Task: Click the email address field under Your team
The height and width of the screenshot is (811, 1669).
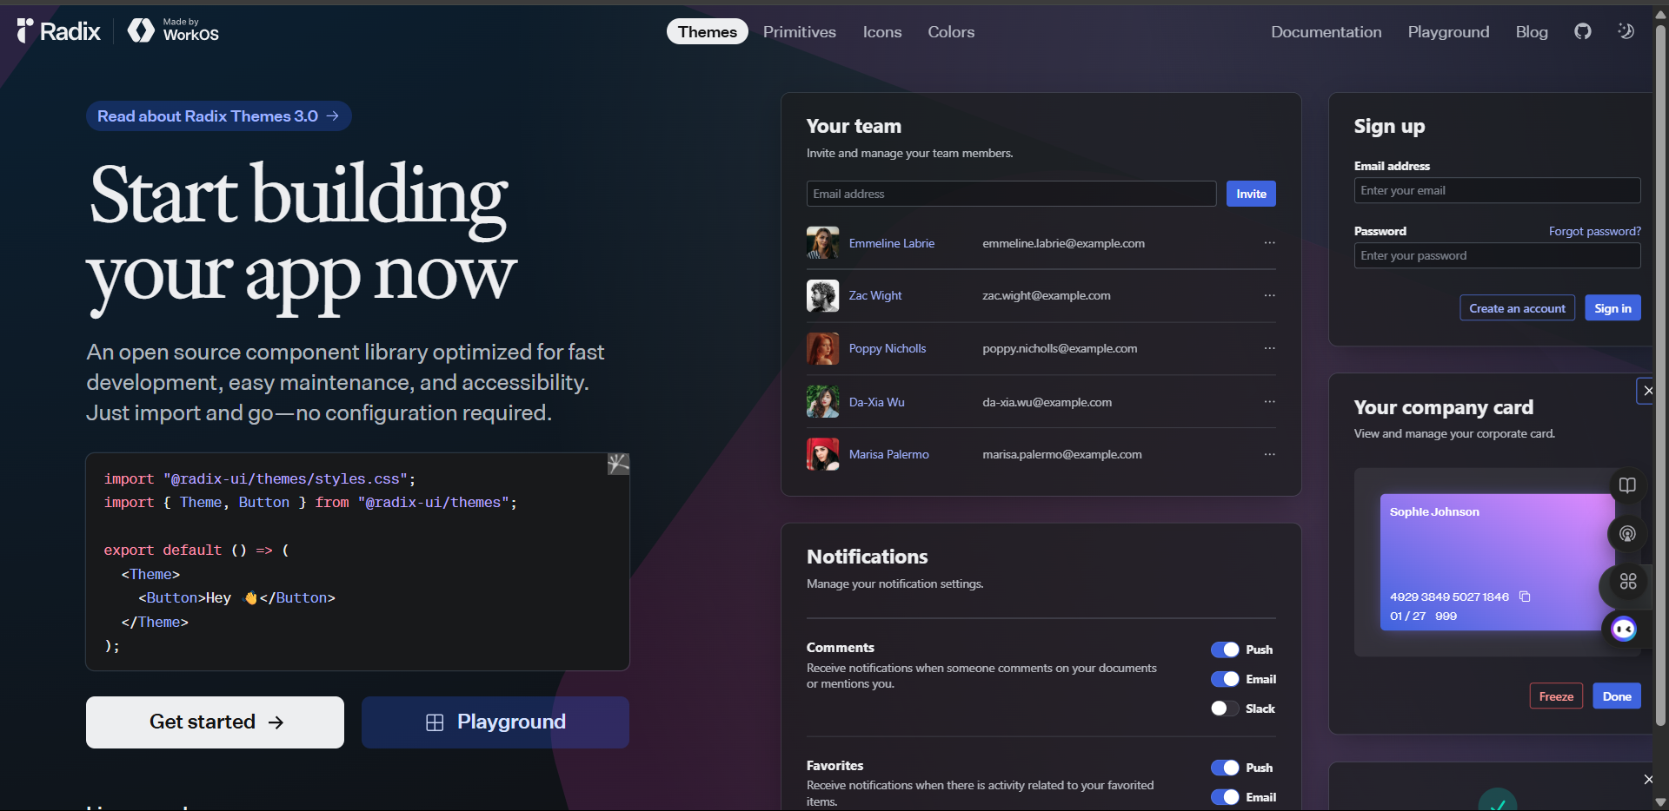Action: 1010,193
